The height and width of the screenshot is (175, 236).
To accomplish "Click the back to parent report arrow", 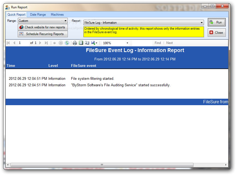I will [x=54, y=43].
